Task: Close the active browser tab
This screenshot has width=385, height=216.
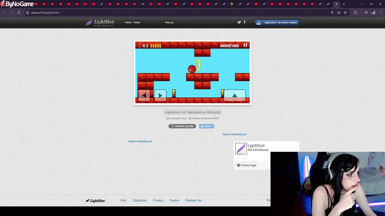Action: point(337,4)
